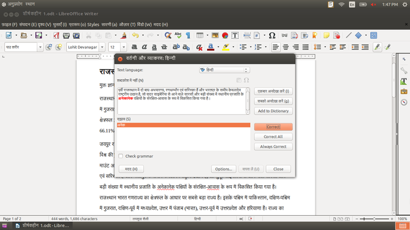
Task: Open the File (F) menu
Action: pos(9,25)
